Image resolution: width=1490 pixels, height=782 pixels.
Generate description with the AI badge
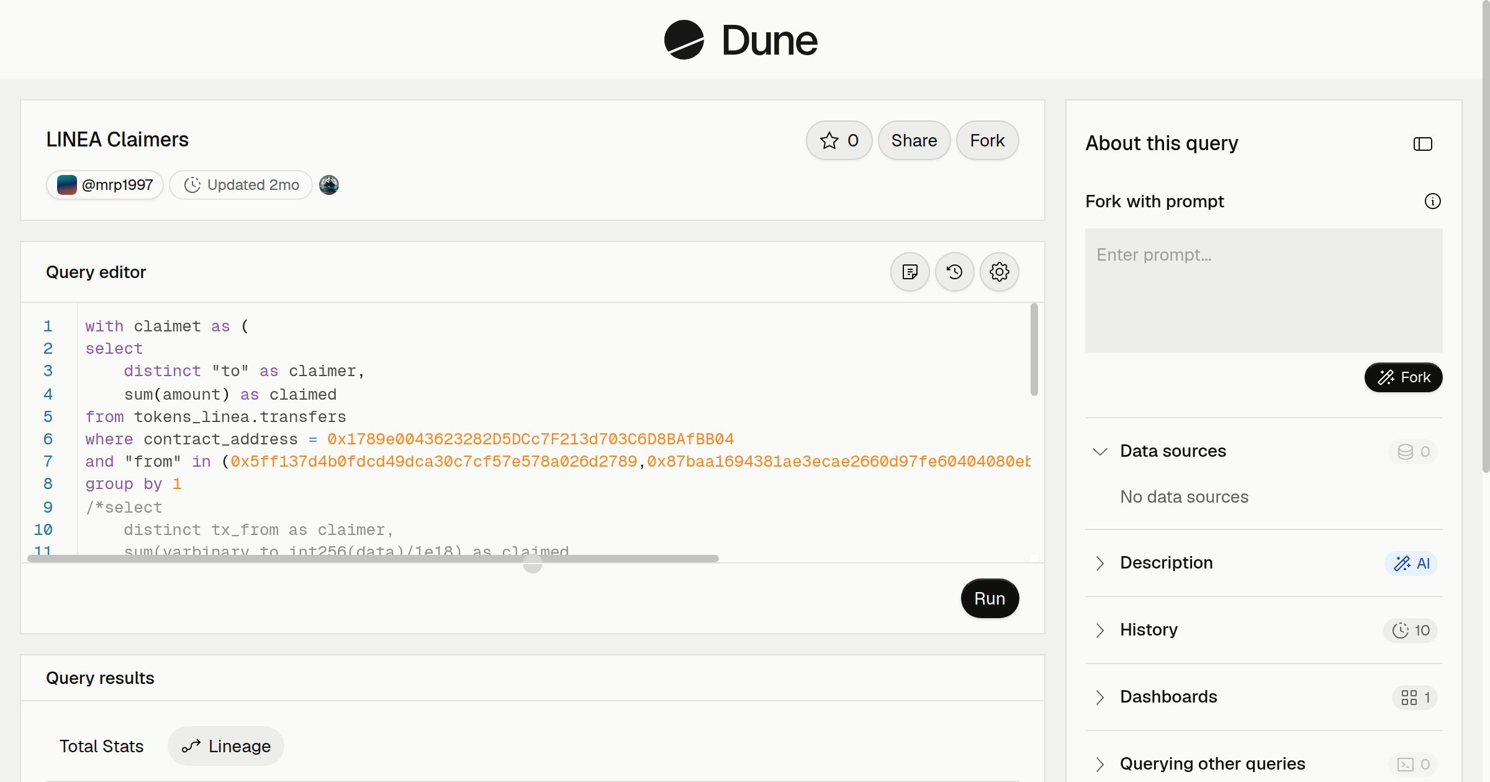(1411, 564)
